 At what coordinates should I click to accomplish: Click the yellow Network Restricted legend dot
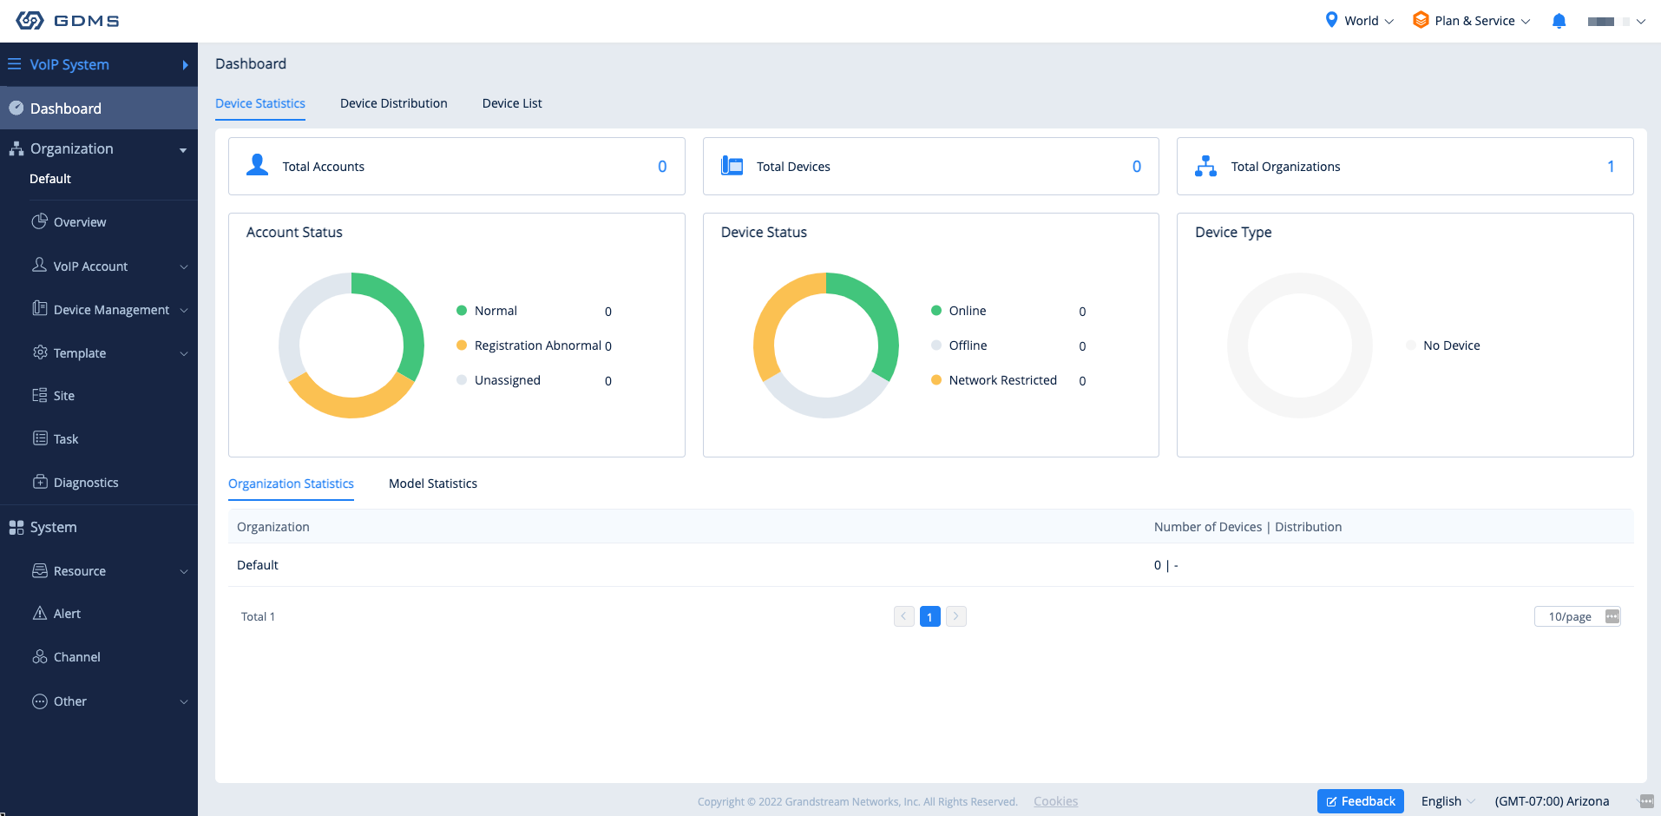[x=936, y=380]
